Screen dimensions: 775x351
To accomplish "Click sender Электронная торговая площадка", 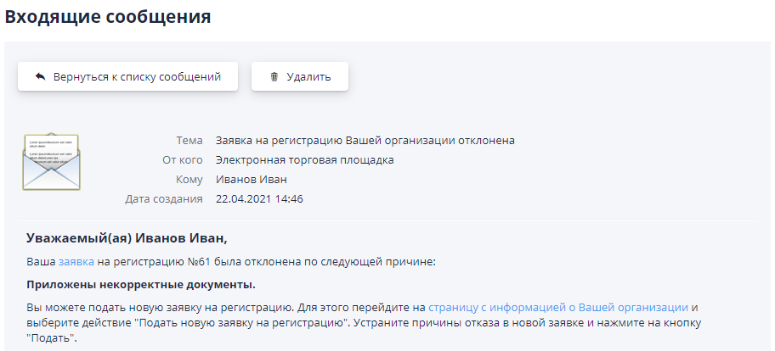I will (304, 159).
